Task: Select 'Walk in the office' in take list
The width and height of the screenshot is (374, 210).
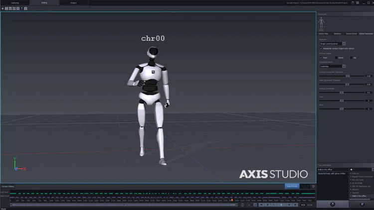Action: click(x=359, y=196)
